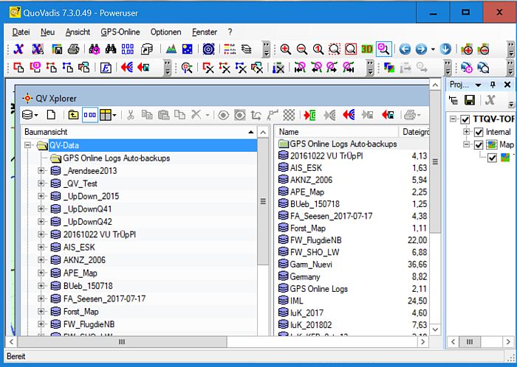Open the Neu menu
Viewport: 517px width, 367px height.
pos(48,32)
